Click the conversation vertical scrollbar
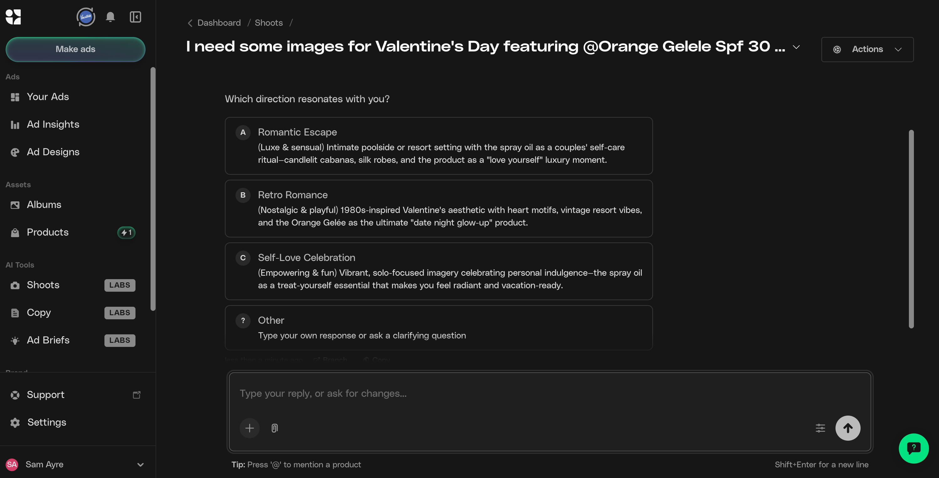This screenshot has height=478, width=939. point(911,229)
